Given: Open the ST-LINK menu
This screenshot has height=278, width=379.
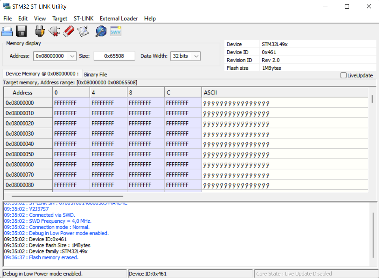Looking at the screenshot, I should (83, 18).
